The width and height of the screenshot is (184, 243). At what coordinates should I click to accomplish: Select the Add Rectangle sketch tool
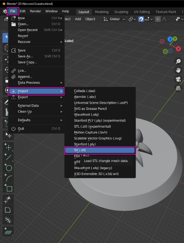(x=9, y=188)
